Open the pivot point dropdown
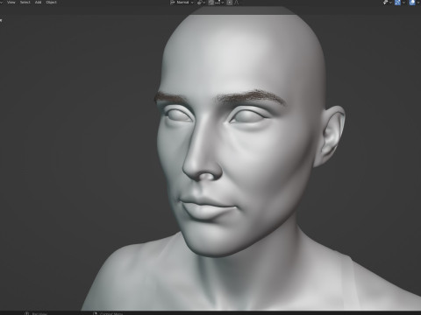The width and height of the screenshot is (421, 315). coord(201,3)
